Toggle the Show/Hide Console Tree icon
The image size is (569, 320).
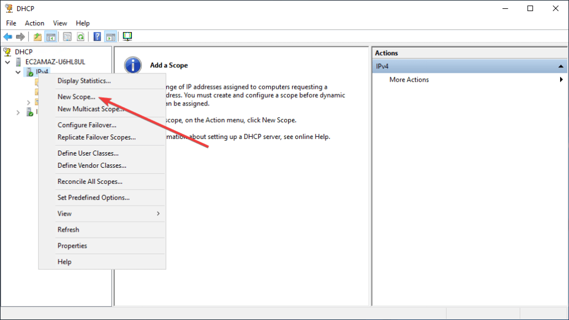[51, 37]
